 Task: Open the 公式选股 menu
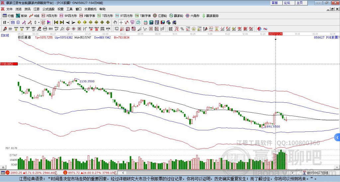point(48,9)
